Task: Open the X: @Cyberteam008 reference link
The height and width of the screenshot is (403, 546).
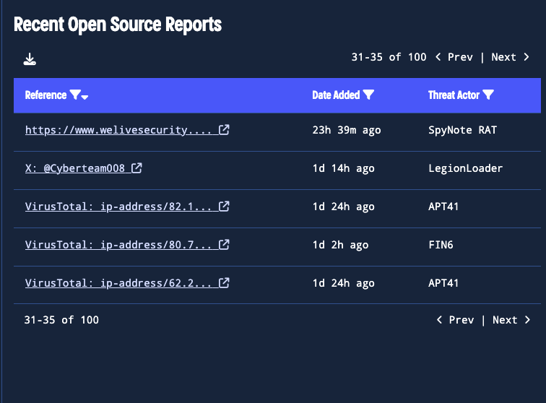Action: point(75,168)
